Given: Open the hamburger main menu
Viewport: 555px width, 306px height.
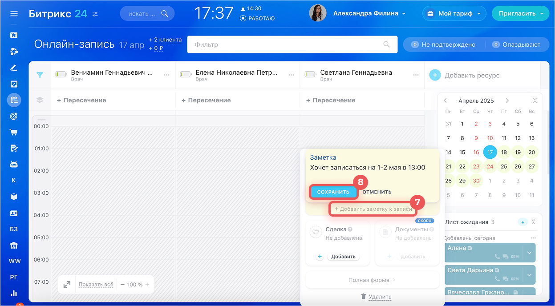Looking at the screenshot, I should (x=14, y=14).
